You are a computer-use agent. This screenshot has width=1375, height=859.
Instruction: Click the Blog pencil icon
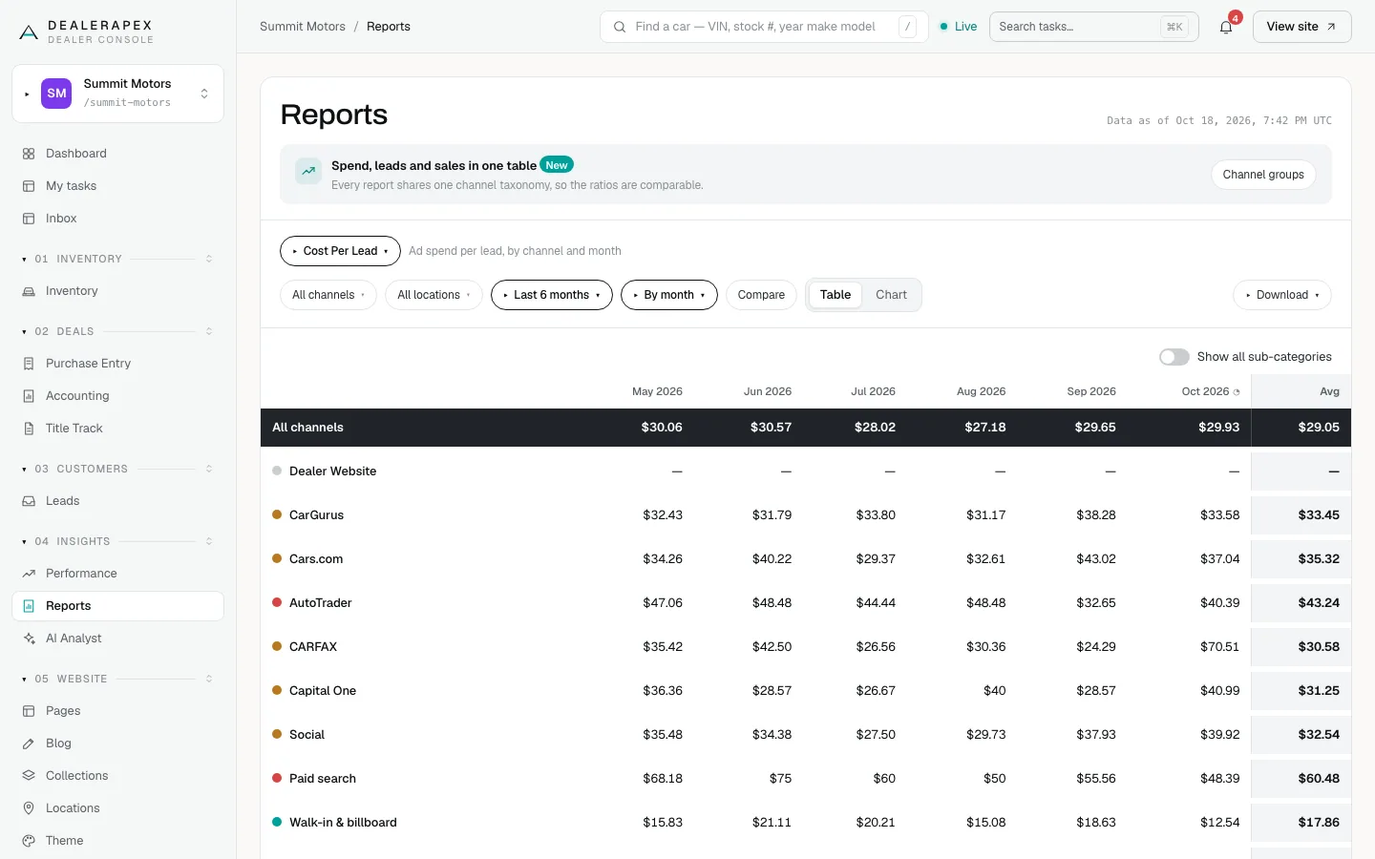[29, 744]
